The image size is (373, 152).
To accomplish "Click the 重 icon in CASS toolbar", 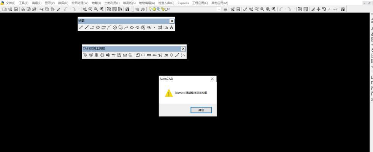I will 96,55.
